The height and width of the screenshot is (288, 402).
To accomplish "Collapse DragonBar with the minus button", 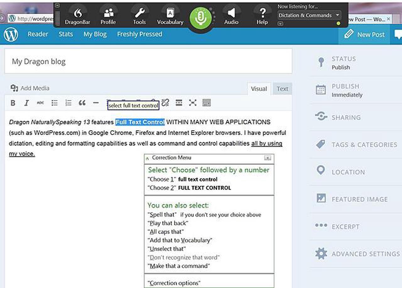I will coord(57,5).
